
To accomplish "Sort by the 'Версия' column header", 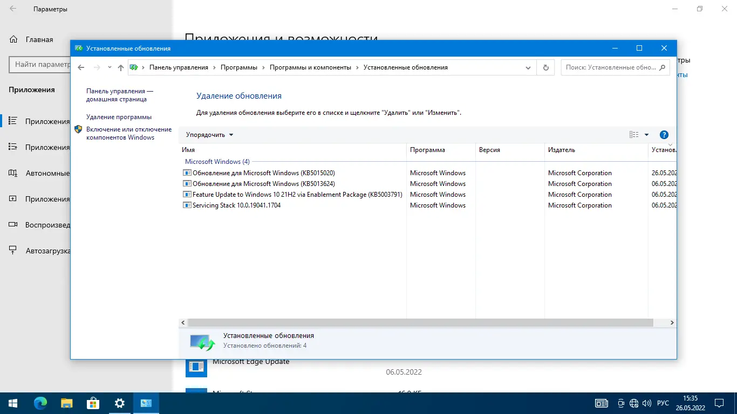I will [510, 150].
